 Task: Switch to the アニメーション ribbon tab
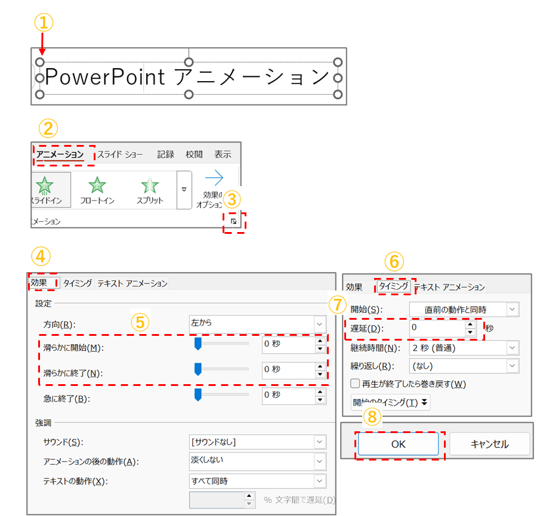60,155
